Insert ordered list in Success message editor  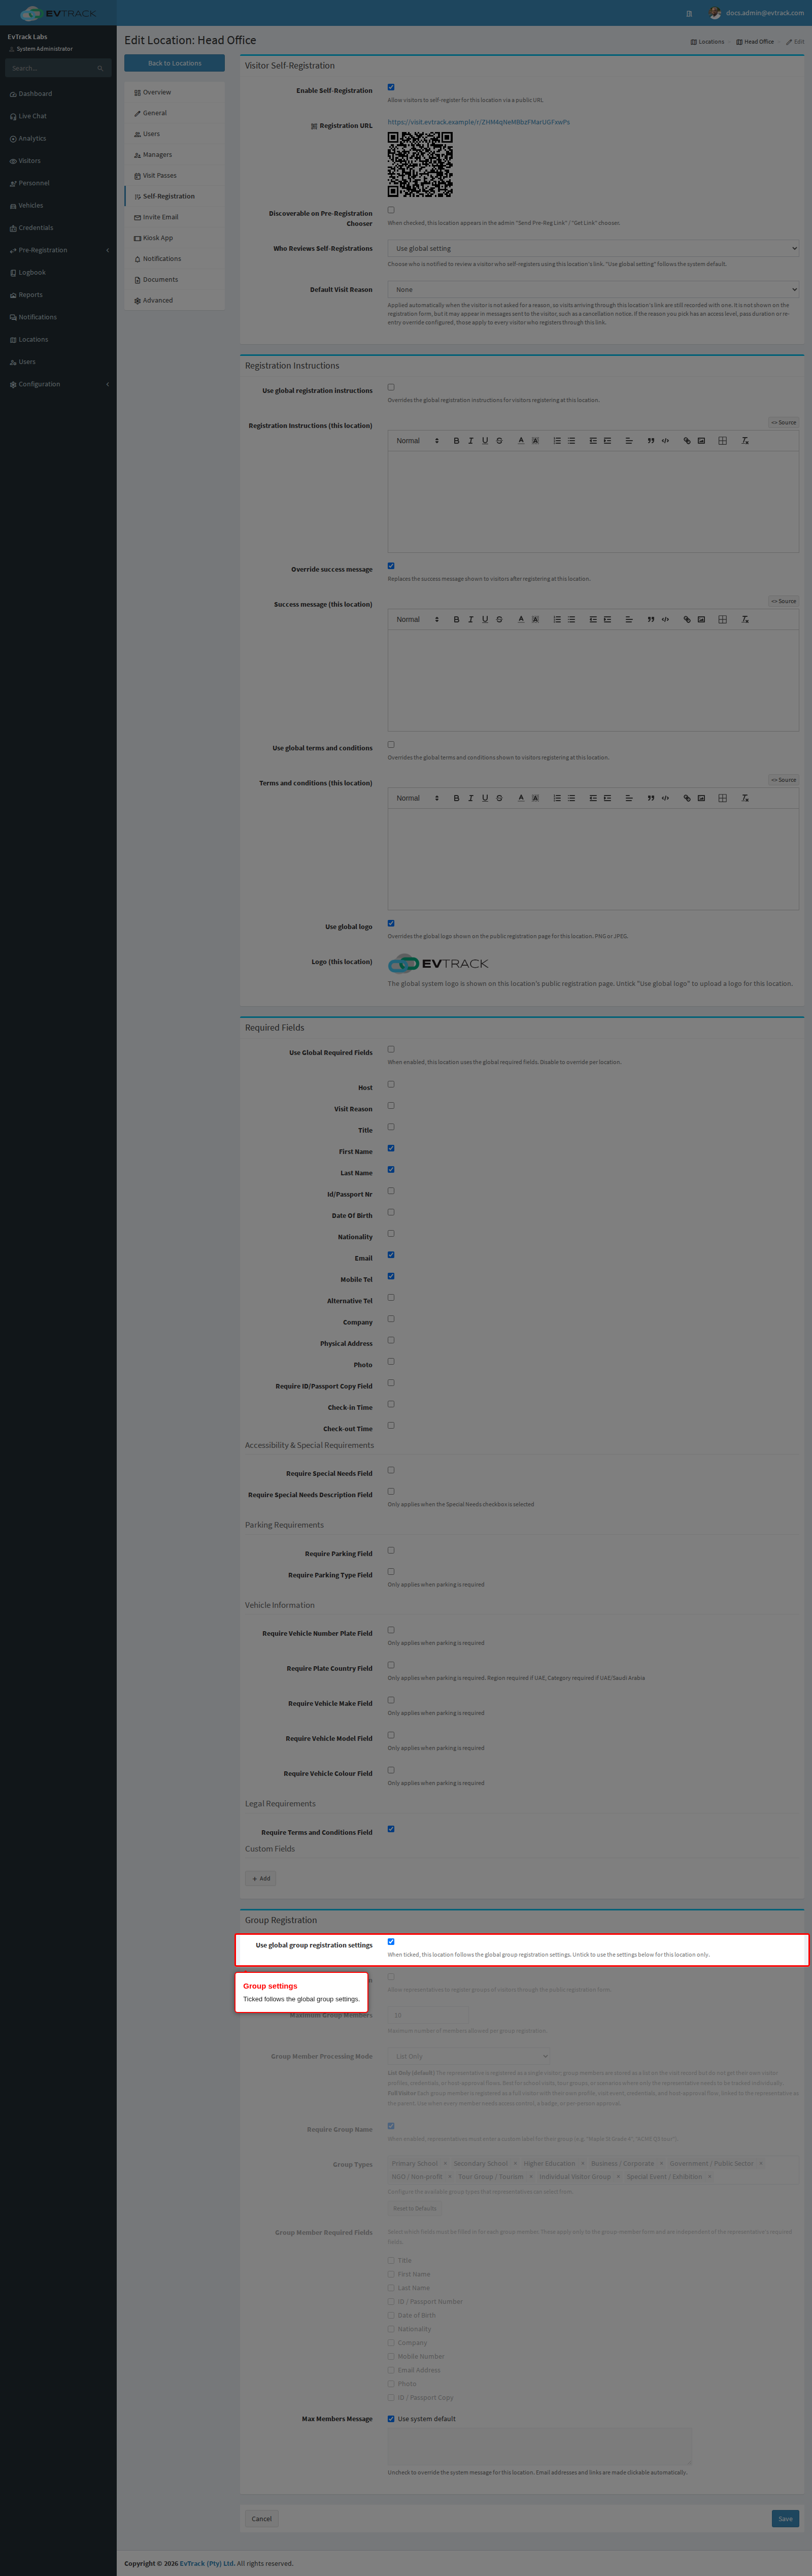click(x=557, y=620)
